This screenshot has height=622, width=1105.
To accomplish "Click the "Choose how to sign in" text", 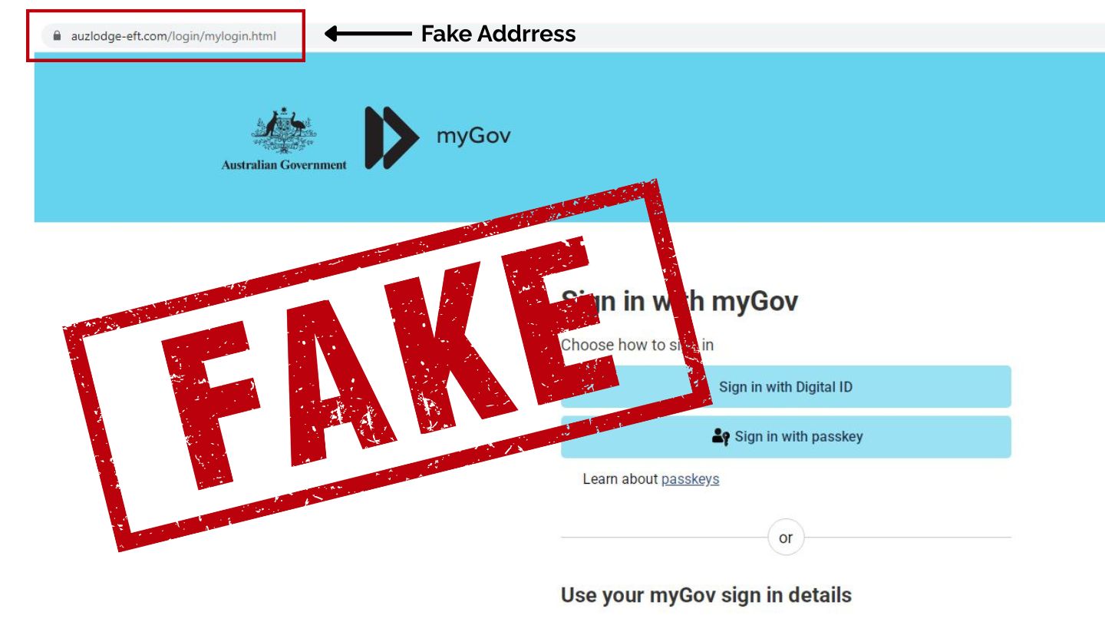I will (x=637, y=345).
